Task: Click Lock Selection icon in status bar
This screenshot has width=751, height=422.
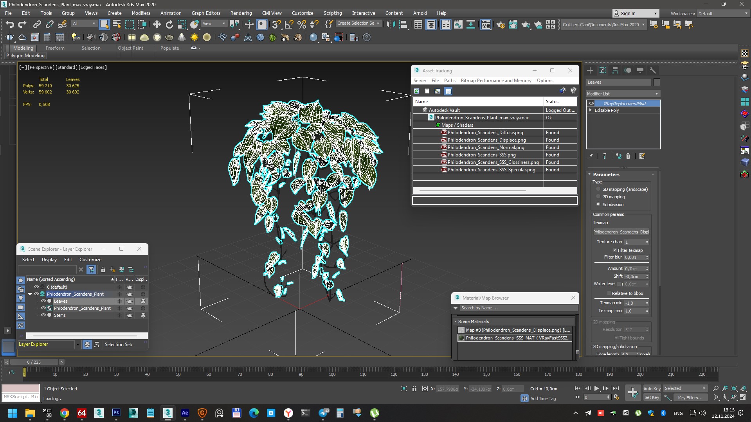Action: (414, 388)
